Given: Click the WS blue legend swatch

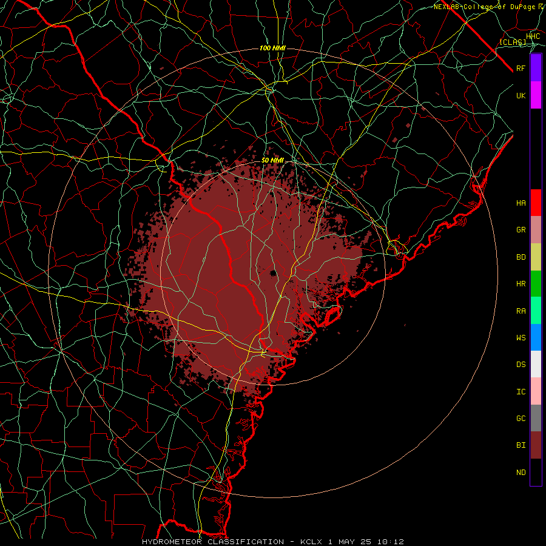Looking at the screenshot, I should tap(536, 337).
